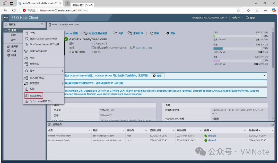
Task: Choose 进入维护模式 in context menu
Action: coord(44,78)
